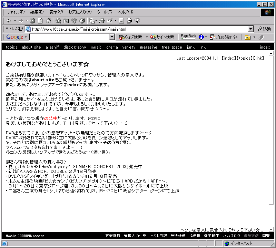Click the PageRank indicator bar
The height and width of the screenshot is (248, 276).
(x=188, y=37)
